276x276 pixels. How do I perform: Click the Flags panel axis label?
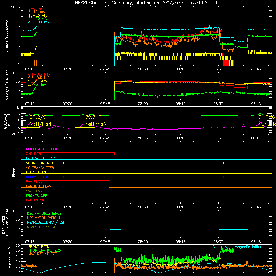[x=14, y=172]
